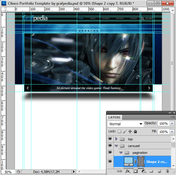Viewport: 176px width, 175px height.
Task: Click mask link icon on Shape 2 layer
Action: [x=135, y=161]
